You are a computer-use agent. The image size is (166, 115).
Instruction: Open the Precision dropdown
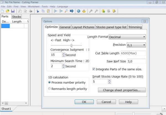click(x=136, y=45)
